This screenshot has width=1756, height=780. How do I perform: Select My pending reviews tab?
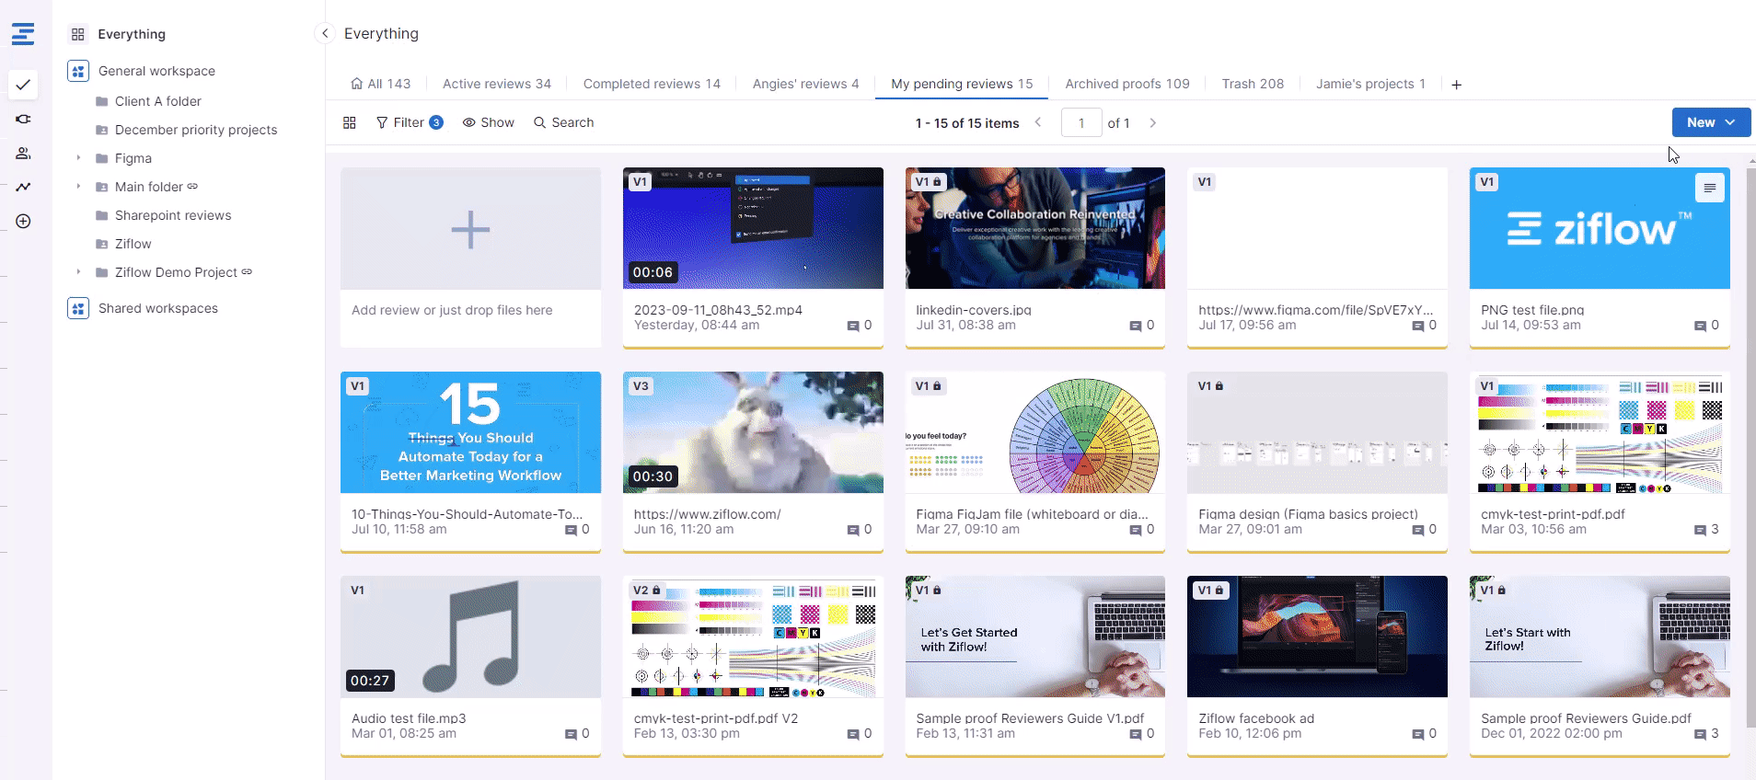click(962, 84)
